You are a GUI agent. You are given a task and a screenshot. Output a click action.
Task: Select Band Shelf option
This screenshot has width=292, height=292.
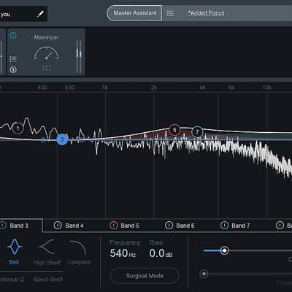point(48,279)
